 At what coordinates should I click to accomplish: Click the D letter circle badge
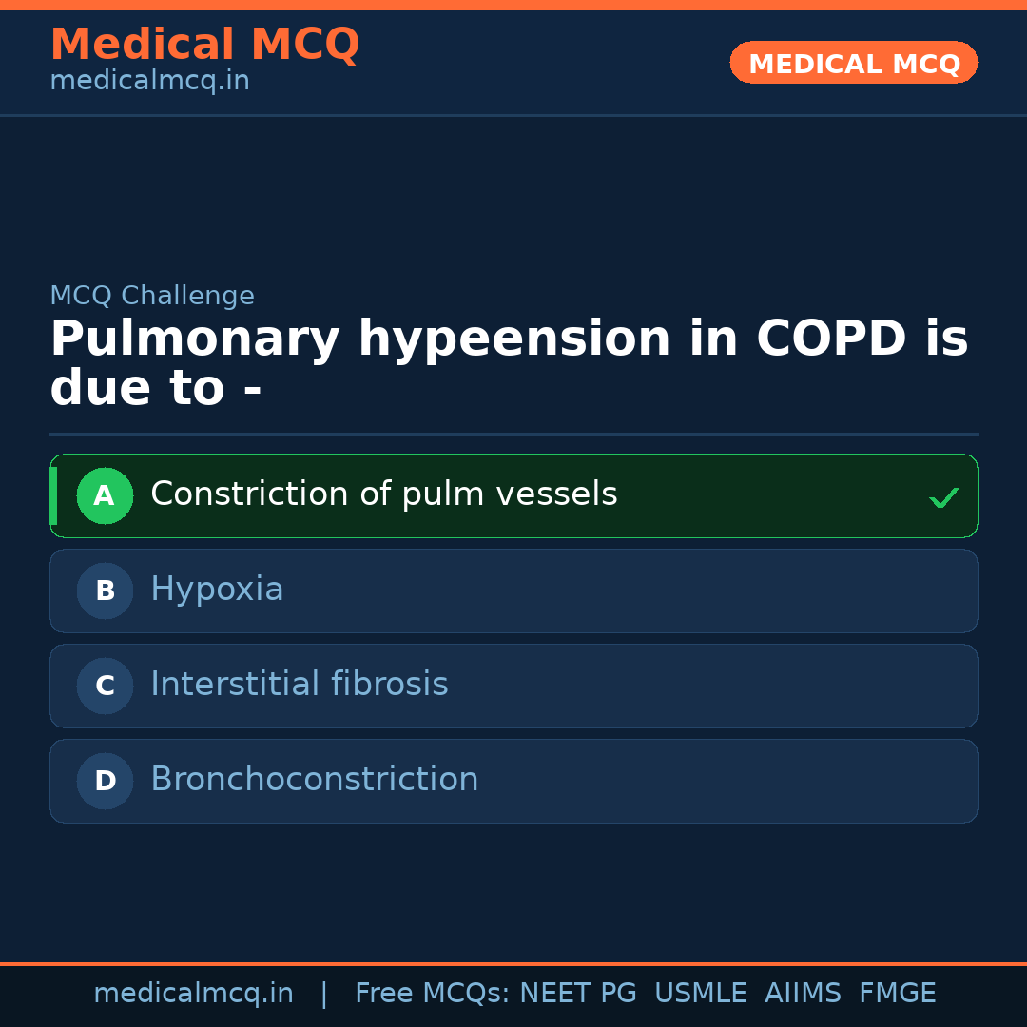pos(105,781)
